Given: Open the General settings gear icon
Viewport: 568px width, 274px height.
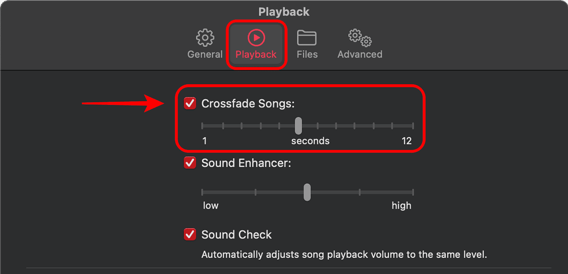Looking at the screenshot, I should [x=205, y=37].
